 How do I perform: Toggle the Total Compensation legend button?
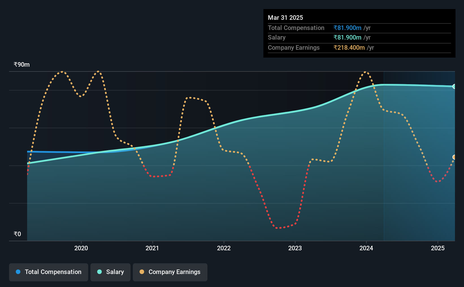click(x=48, y=272)
